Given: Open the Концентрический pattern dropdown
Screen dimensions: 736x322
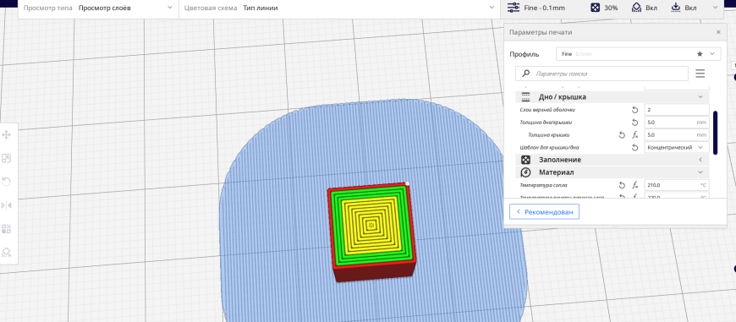Looking at the screenshot, I should pos(677,148).
